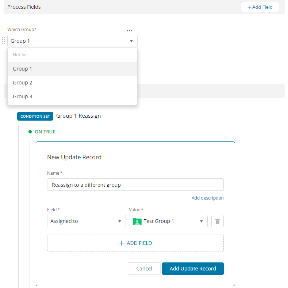Click the Cancel button
The width and height of the screenshot is (288, 288).
point(144,269)
